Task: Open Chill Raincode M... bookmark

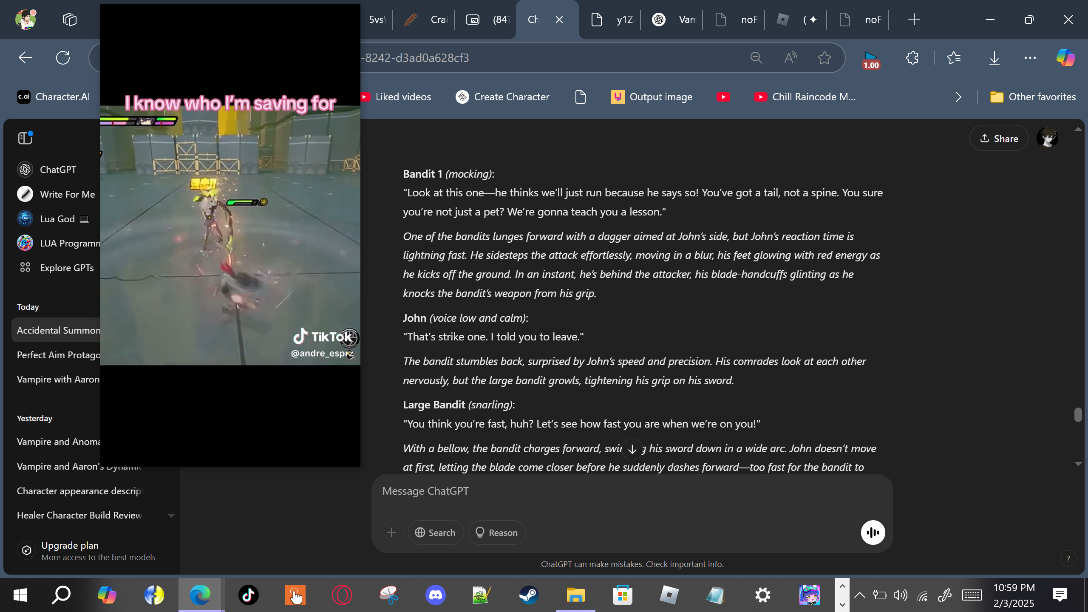Action: [x=805, y=97]
